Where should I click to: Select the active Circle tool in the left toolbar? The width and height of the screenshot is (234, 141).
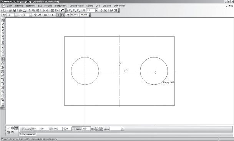point(3,59)
